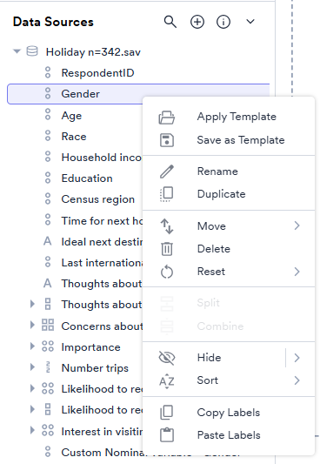Click the numeric icon beside Number trips
This screenshot has height=464, width=320.
(48, 367)
